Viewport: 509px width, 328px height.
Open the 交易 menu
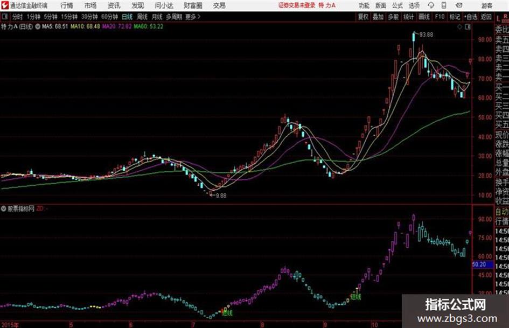pos(219,5)
